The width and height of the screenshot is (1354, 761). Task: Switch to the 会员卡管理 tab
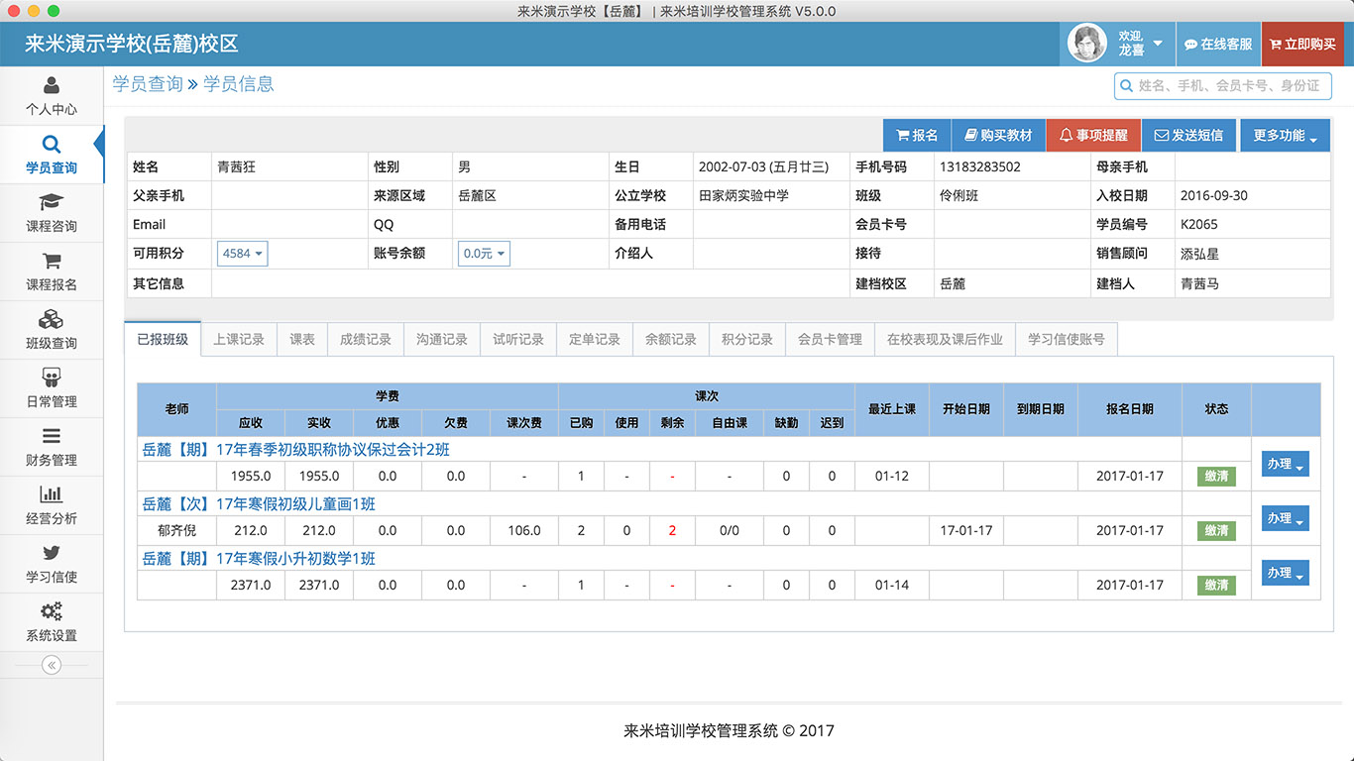pyautogui.click(x=830, y=339)
